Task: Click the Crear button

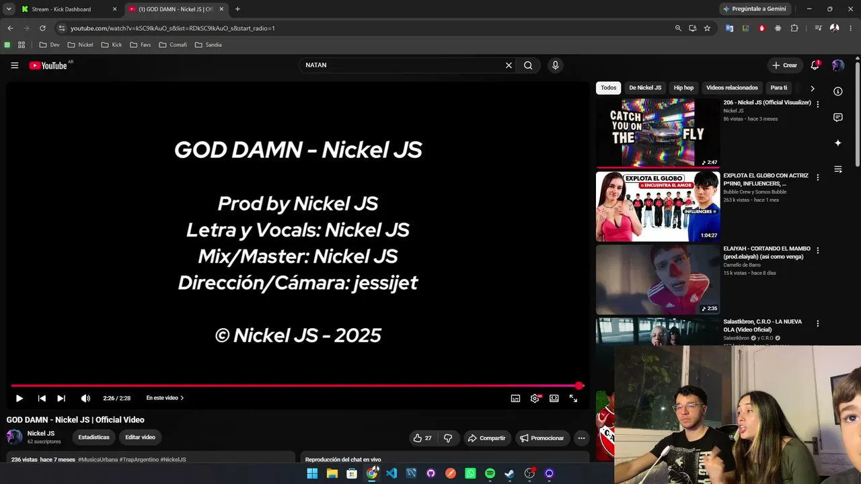Action: [784, 65]
